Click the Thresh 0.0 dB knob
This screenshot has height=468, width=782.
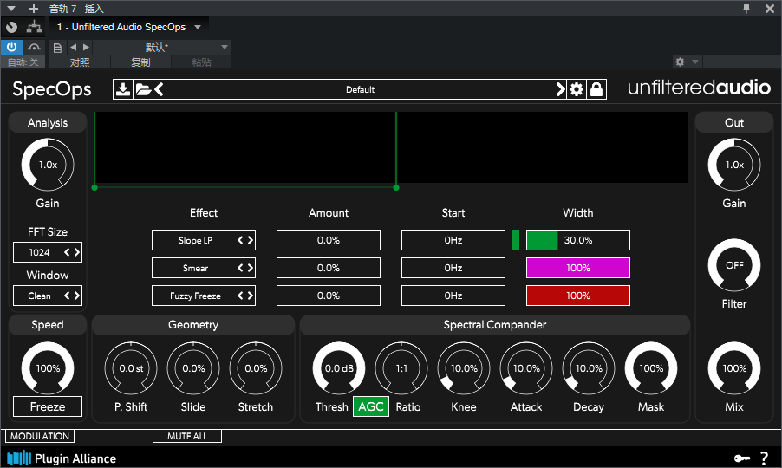tap(339, 368)
